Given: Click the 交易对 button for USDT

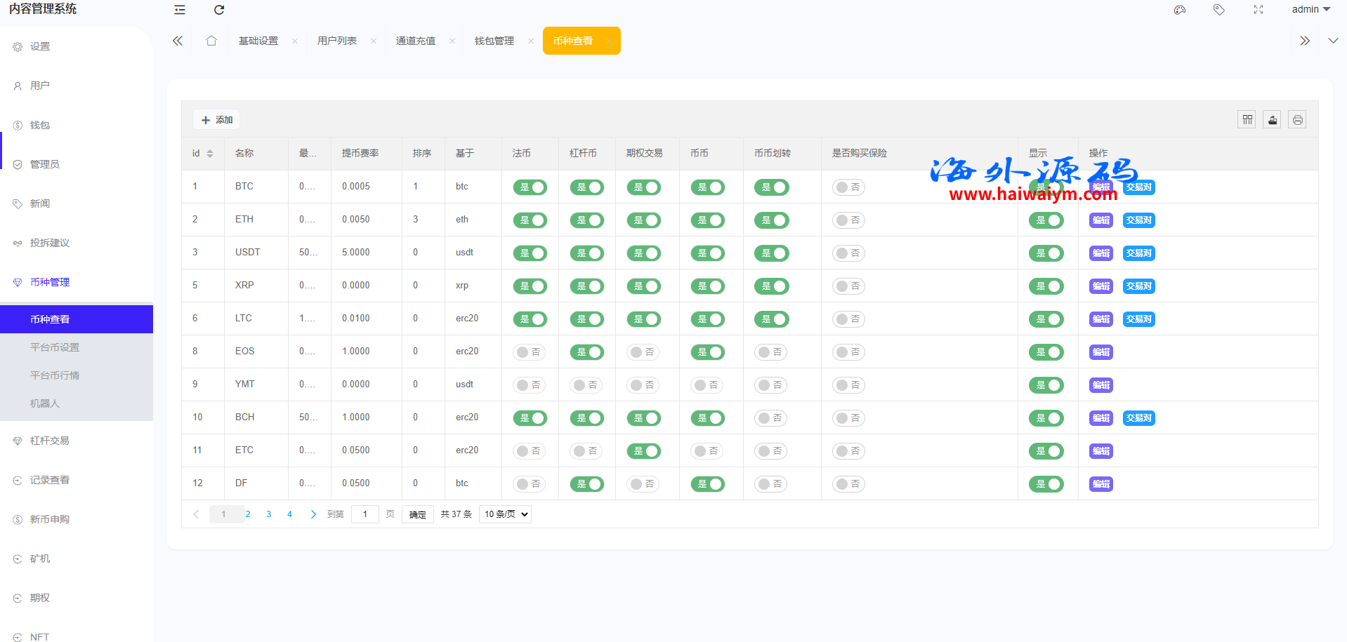Looking at the screenshot, I should [1138, 253].
